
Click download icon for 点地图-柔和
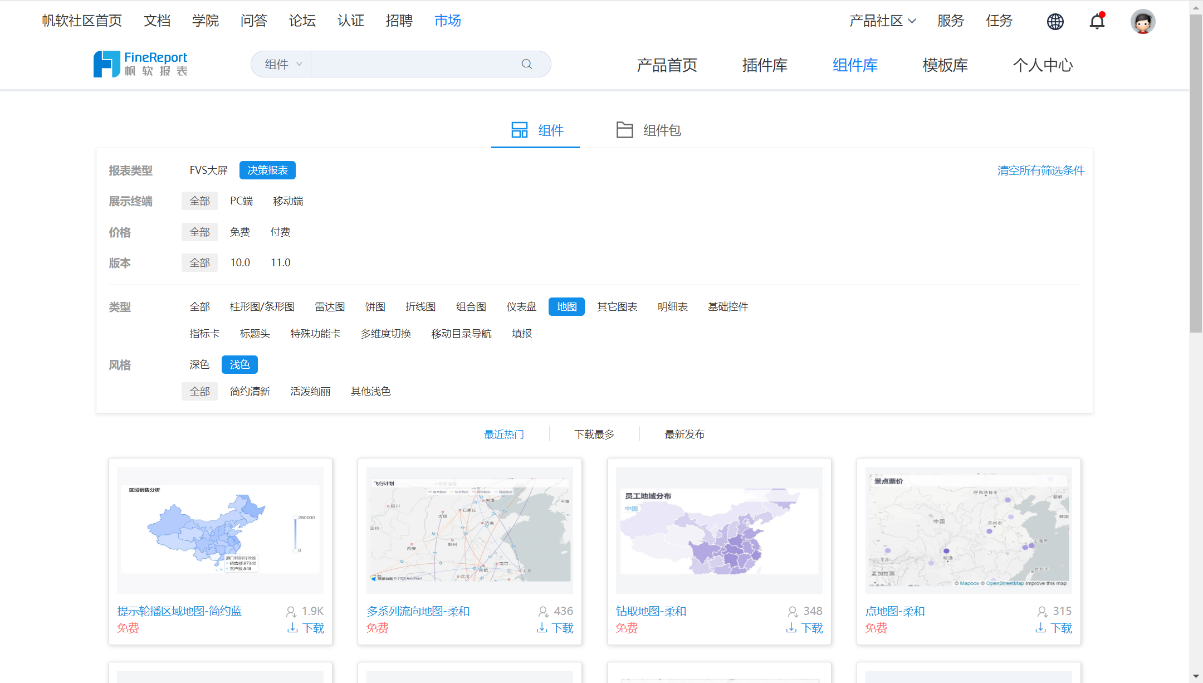pyautogui.click(x=1040, y=628)
